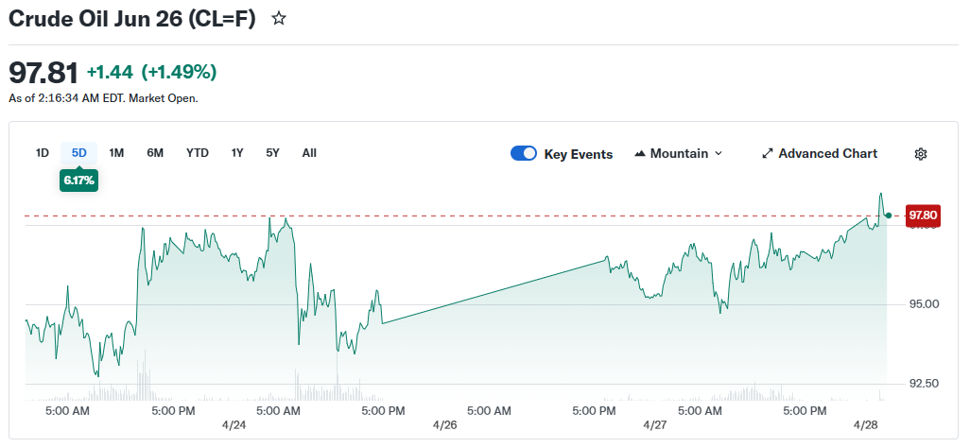Click the red 97.80 price marker

pos(923,215)
